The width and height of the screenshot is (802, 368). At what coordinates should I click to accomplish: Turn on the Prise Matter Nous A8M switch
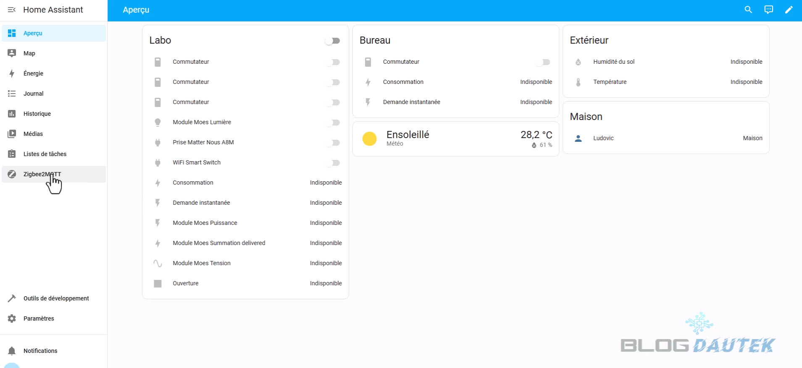click(333, 143)
